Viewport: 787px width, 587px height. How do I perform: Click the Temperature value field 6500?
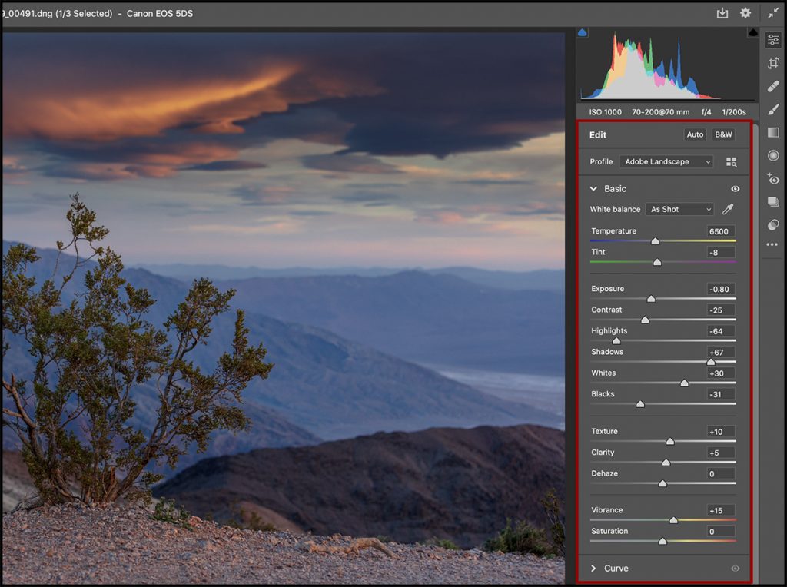tap(721, 231)
